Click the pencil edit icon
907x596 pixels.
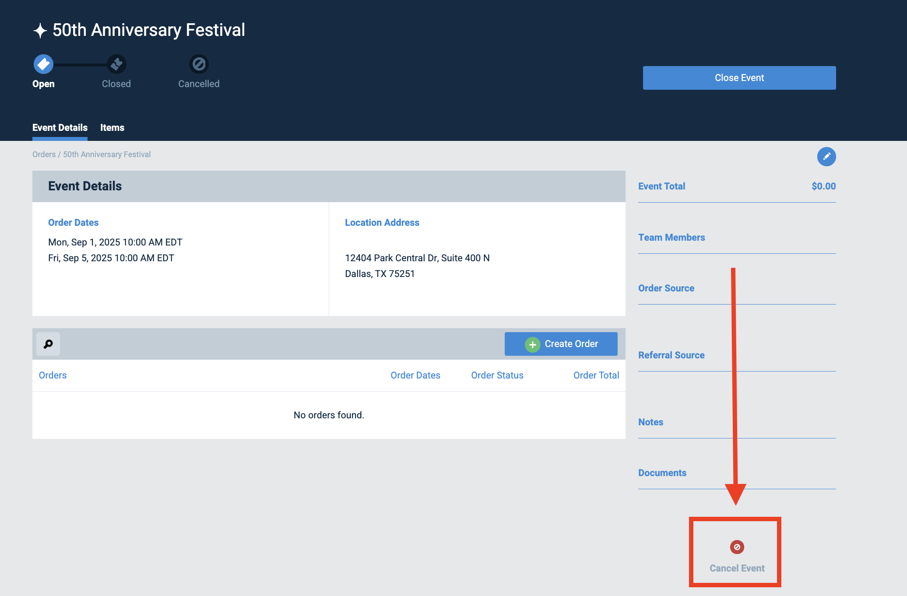826,157
